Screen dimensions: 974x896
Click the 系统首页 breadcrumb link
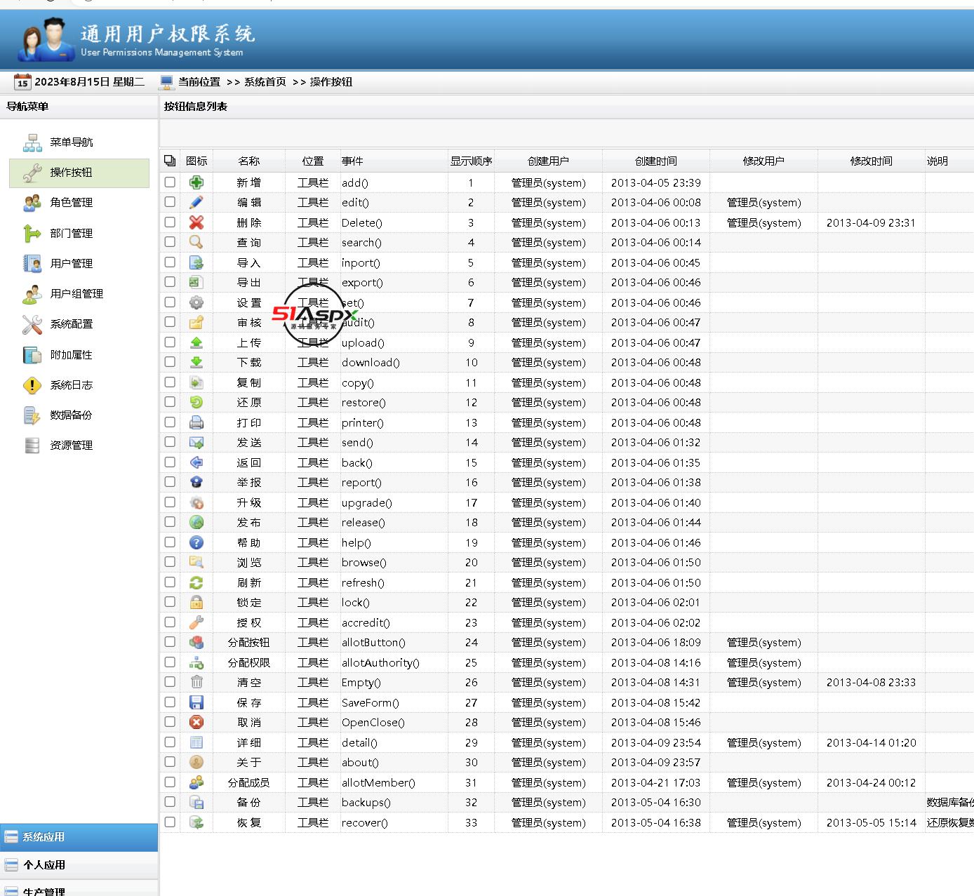pos(265,82)
